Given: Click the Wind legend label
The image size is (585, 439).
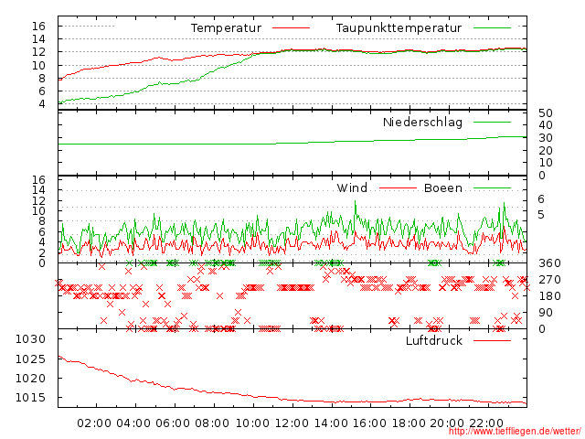Looking at the screenshot, I should pos(352,187).
